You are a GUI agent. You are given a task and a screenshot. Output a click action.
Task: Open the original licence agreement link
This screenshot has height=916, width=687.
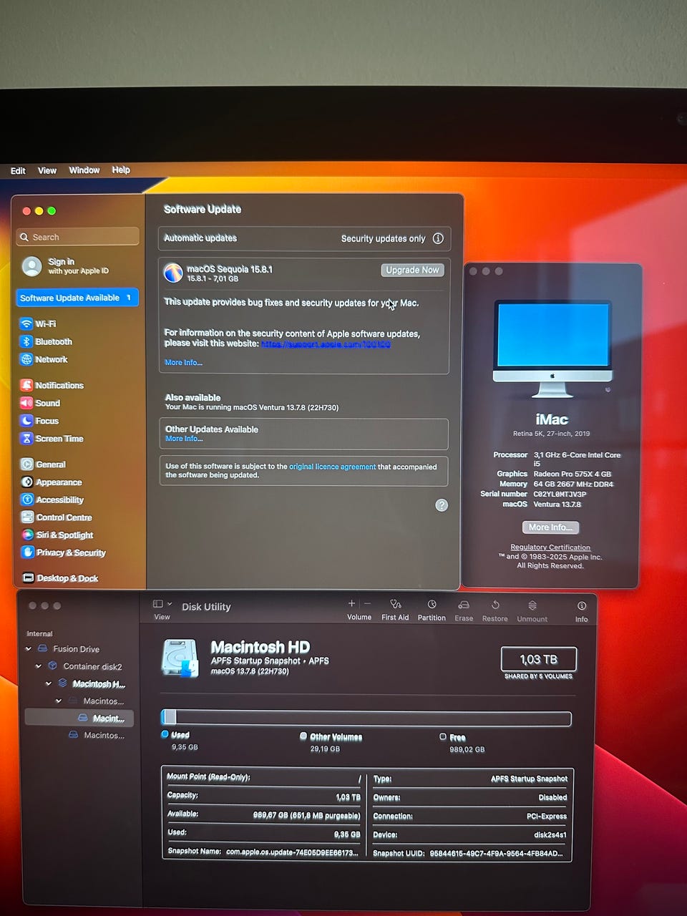tap(332, 467)
